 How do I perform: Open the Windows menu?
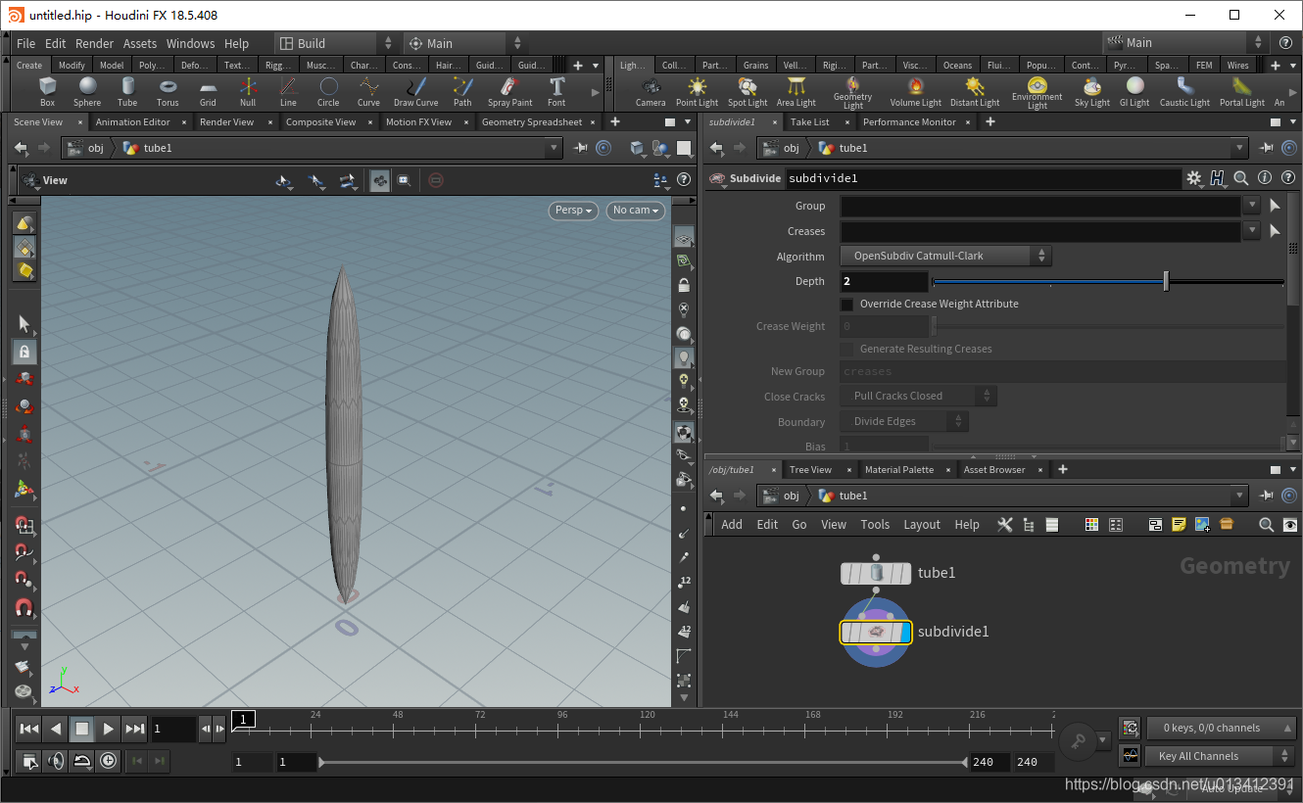click(190, 43)
